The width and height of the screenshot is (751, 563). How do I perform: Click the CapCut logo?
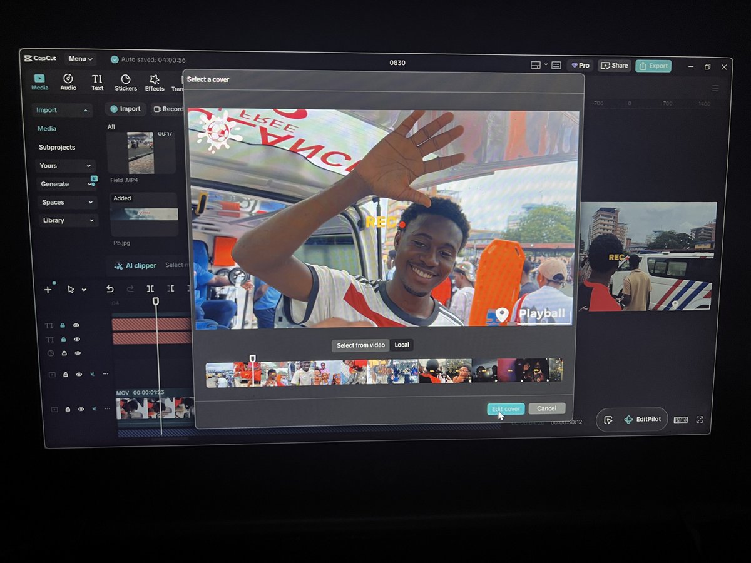click(40, 58)
